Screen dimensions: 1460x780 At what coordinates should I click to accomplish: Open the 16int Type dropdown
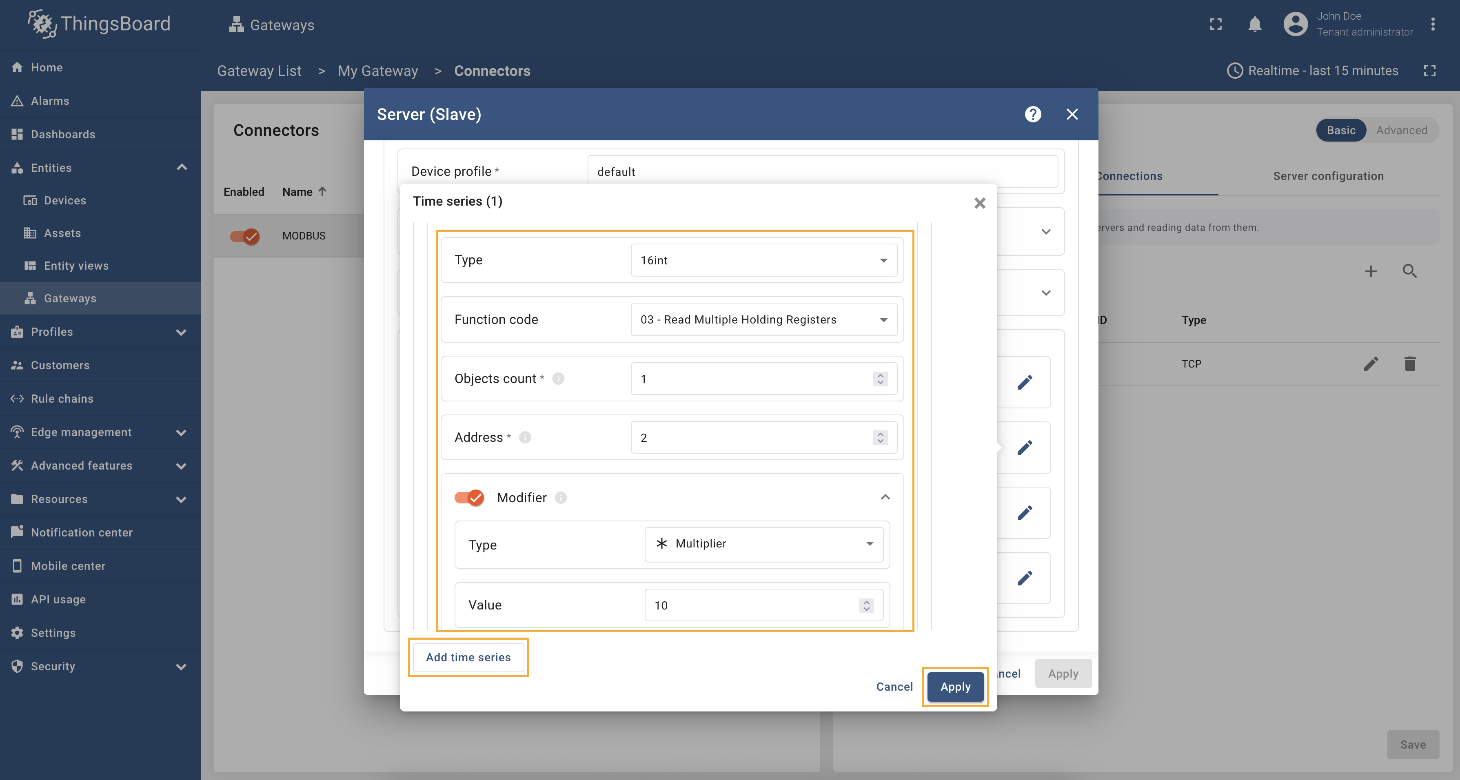tap(763, 261)
